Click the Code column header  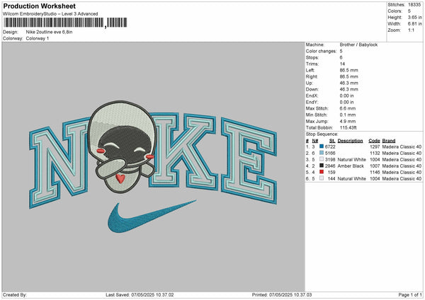click(374, 140)
